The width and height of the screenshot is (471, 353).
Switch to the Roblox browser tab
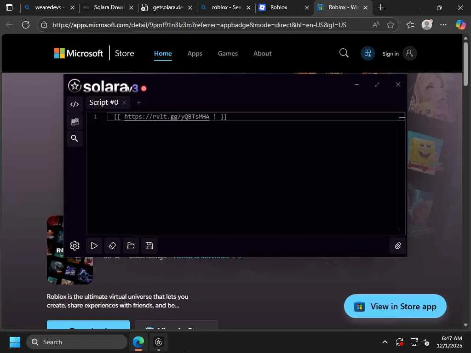pyautogui.click(x=284, y=7)
